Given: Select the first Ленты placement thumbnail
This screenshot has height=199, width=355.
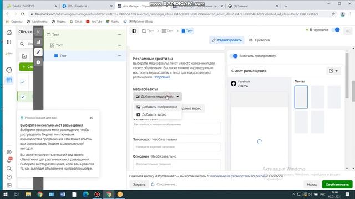Looking at the screenshot, I should (301, 97).
